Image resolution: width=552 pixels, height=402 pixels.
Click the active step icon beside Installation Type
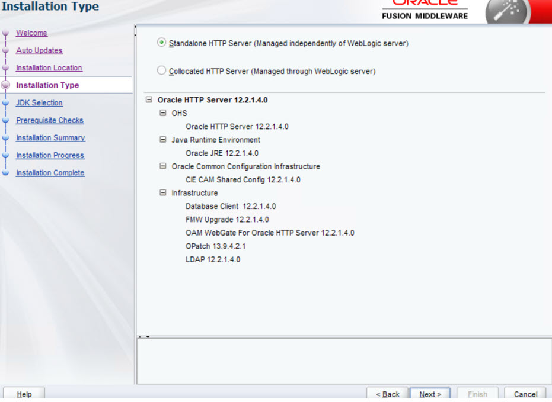[5, 85]
